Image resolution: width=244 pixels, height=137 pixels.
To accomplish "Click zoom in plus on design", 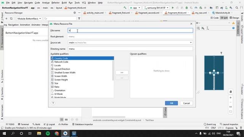I will (x=230, y=97).
